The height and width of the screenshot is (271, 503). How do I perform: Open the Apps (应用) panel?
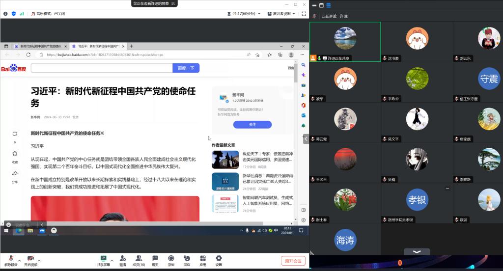(x=202, y=260)
